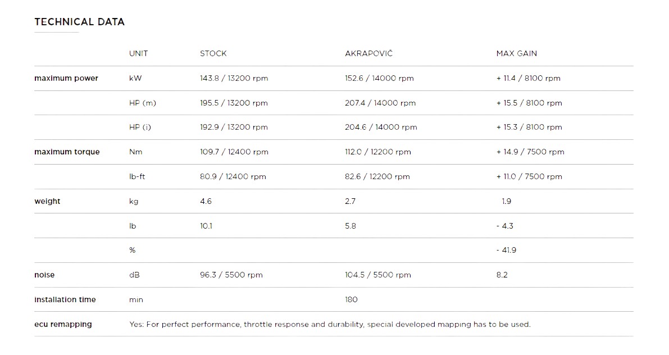Select the UNIT column header
The height and width of the screenshot is (355, 669).
coord(139,53)
